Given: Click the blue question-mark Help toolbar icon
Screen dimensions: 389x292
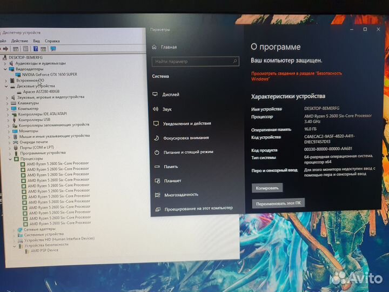Looking at the screenshot, I should (x=36, y=49).
